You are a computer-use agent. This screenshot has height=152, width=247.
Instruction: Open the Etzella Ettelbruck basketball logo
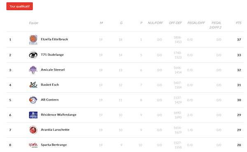click(x=33, y=39)
